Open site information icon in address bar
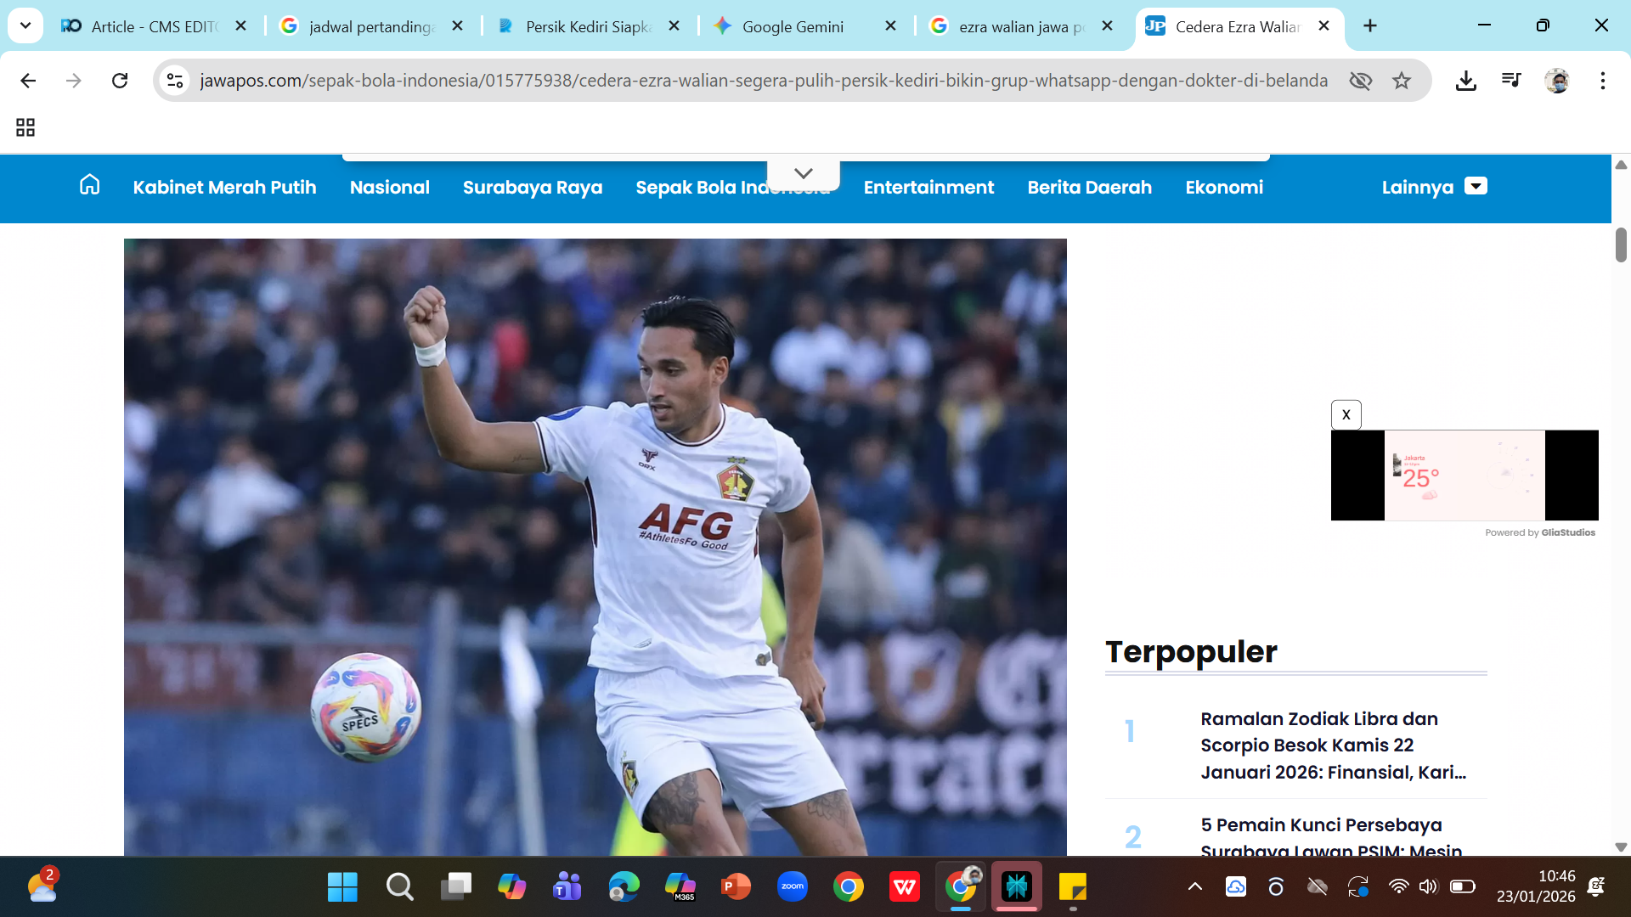The height and width of the screenshot is (917, 1631). [x=175, y=81]
